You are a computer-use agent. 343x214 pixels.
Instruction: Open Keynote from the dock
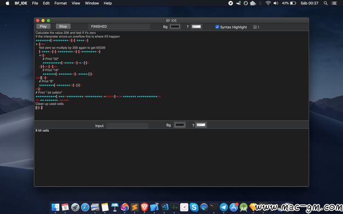point(115,207)
